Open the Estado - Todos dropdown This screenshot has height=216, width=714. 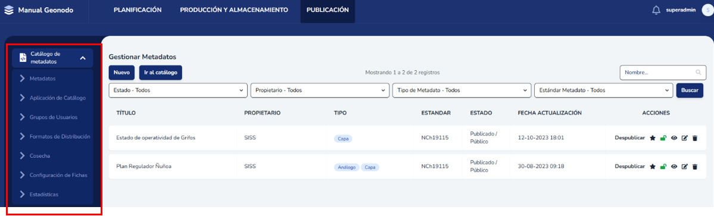(x=178, y=90)
